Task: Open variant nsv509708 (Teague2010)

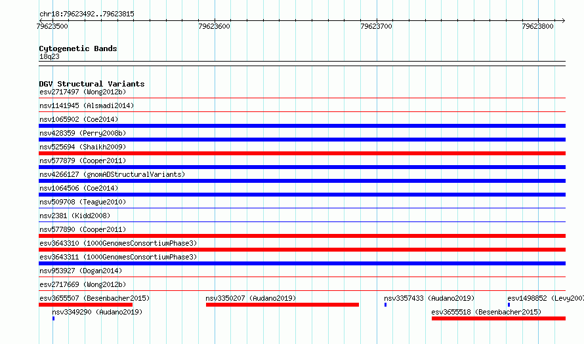Action: (x=83, y=202)
